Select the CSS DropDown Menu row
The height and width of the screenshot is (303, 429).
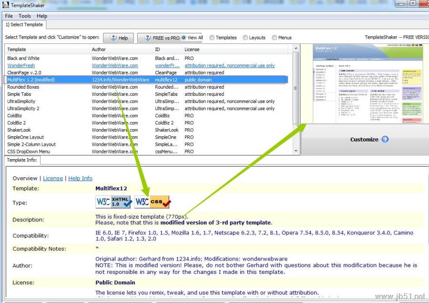[x=146, y=151]
